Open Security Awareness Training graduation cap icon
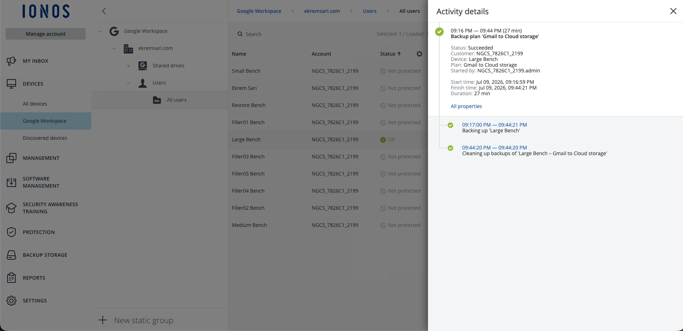683x331 pixels. (x=11, y=208)
